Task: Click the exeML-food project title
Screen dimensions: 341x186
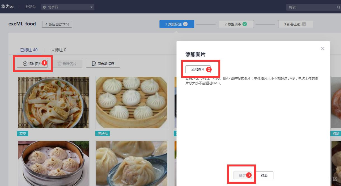Action: 22,24
